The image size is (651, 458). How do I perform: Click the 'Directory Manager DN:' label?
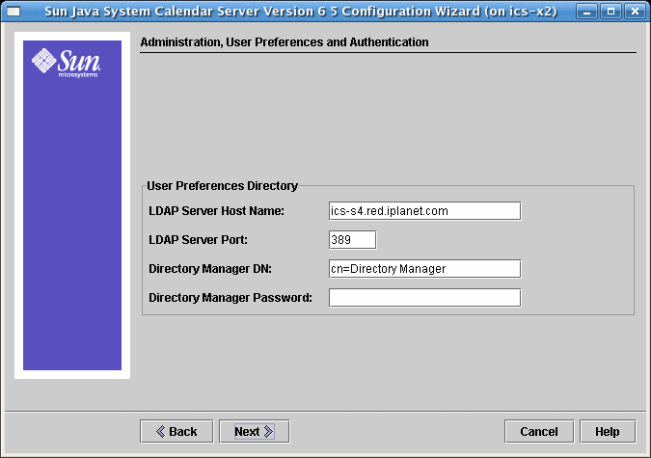[x=210, y=269]
